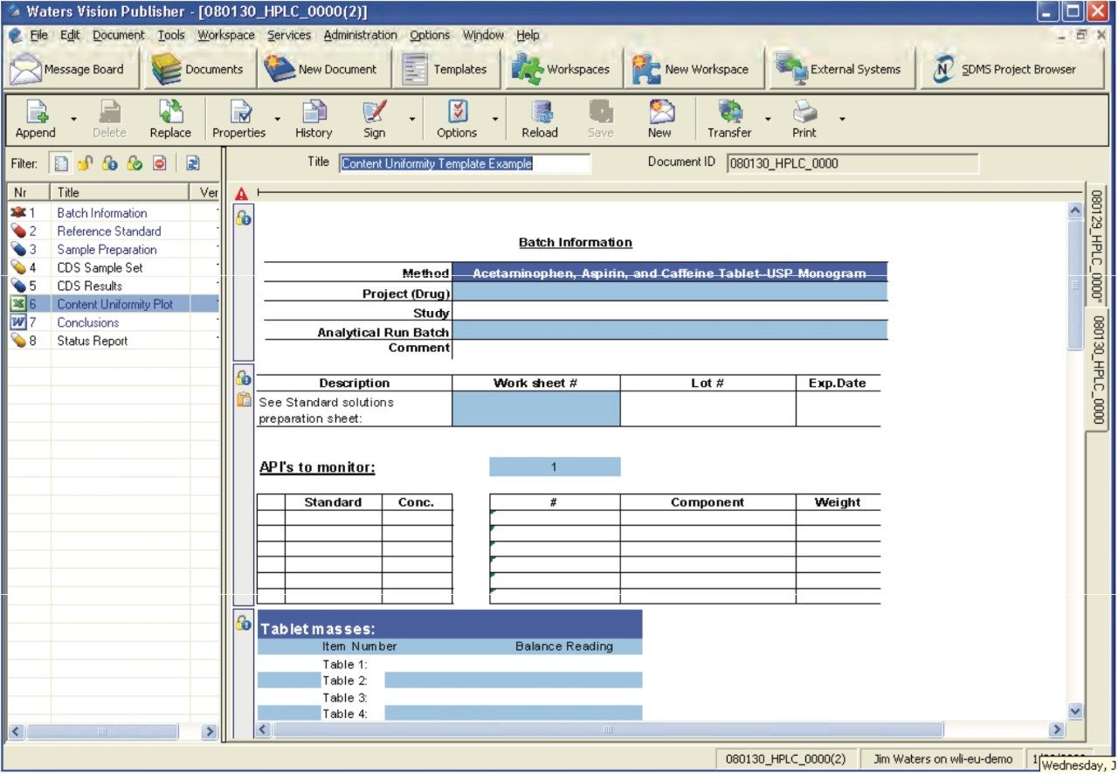1118x774 pixels.
Task: Select CDS Results section
Action: (x=90, y=287)
